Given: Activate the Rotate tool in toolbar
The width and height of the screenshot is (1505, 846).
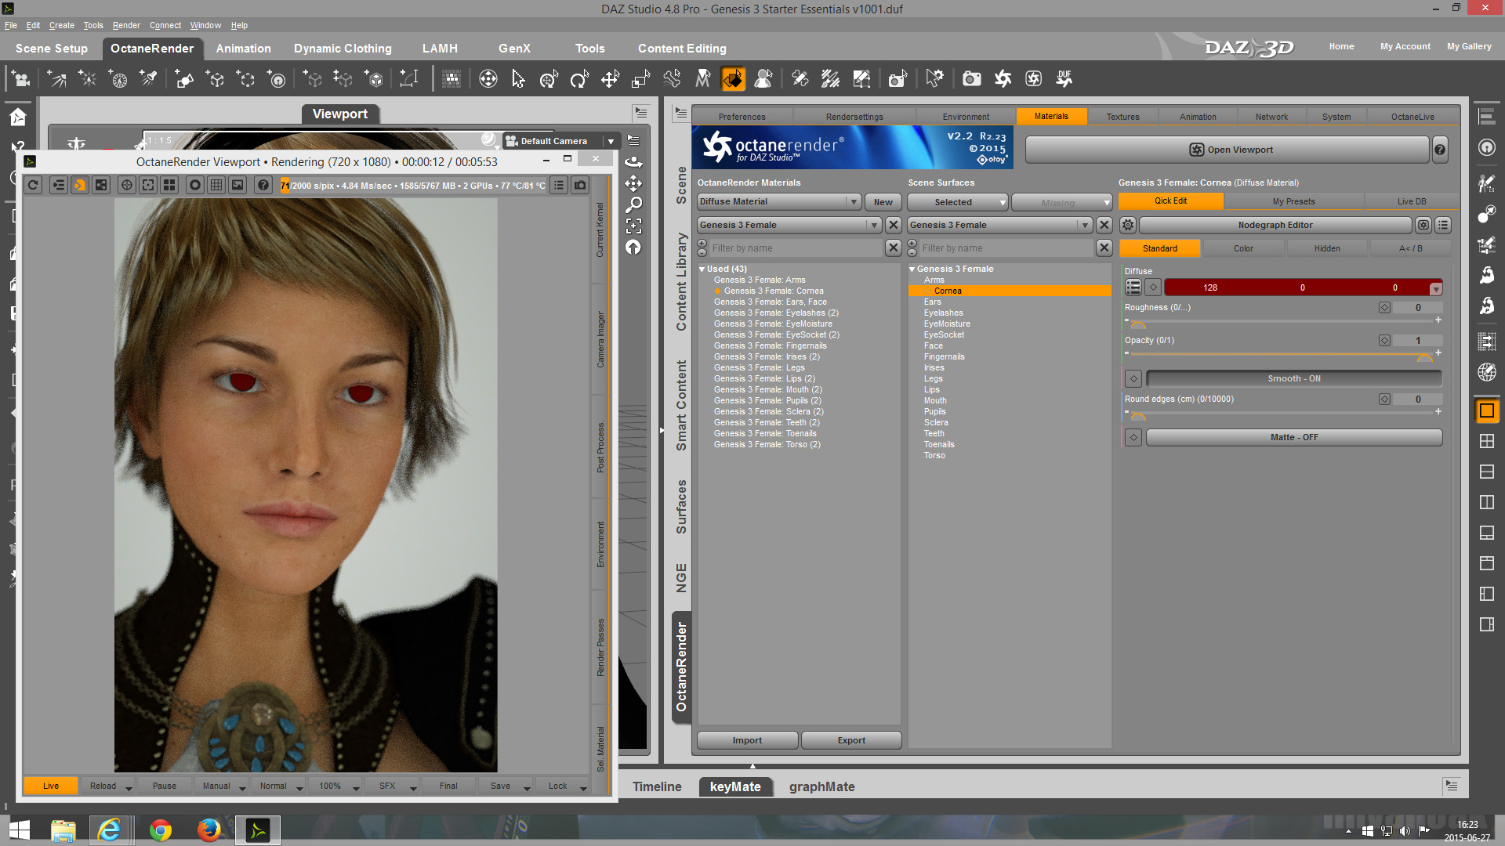Looking at the screenshot, I should click(x=579, y=78).
